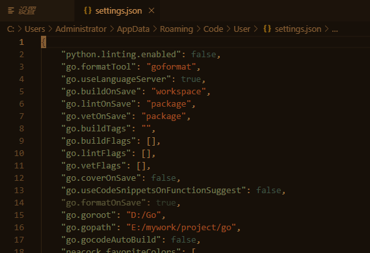Click the JSON braces icon on settings.json tab

pos(88,10)
